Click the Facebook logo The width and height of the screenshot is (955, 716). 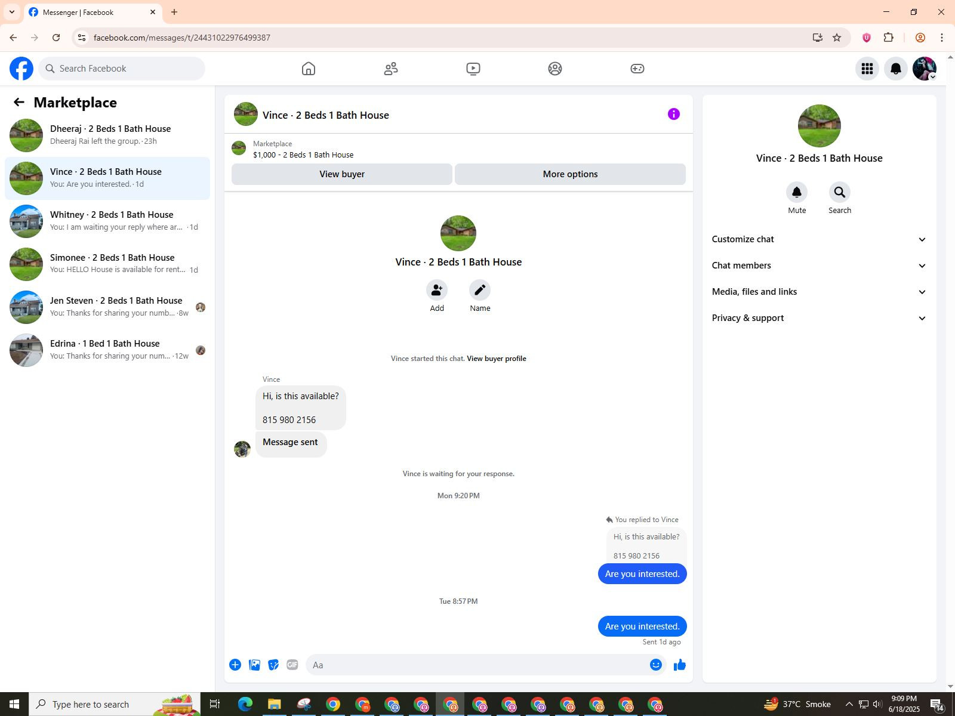(x=21, y=69)
